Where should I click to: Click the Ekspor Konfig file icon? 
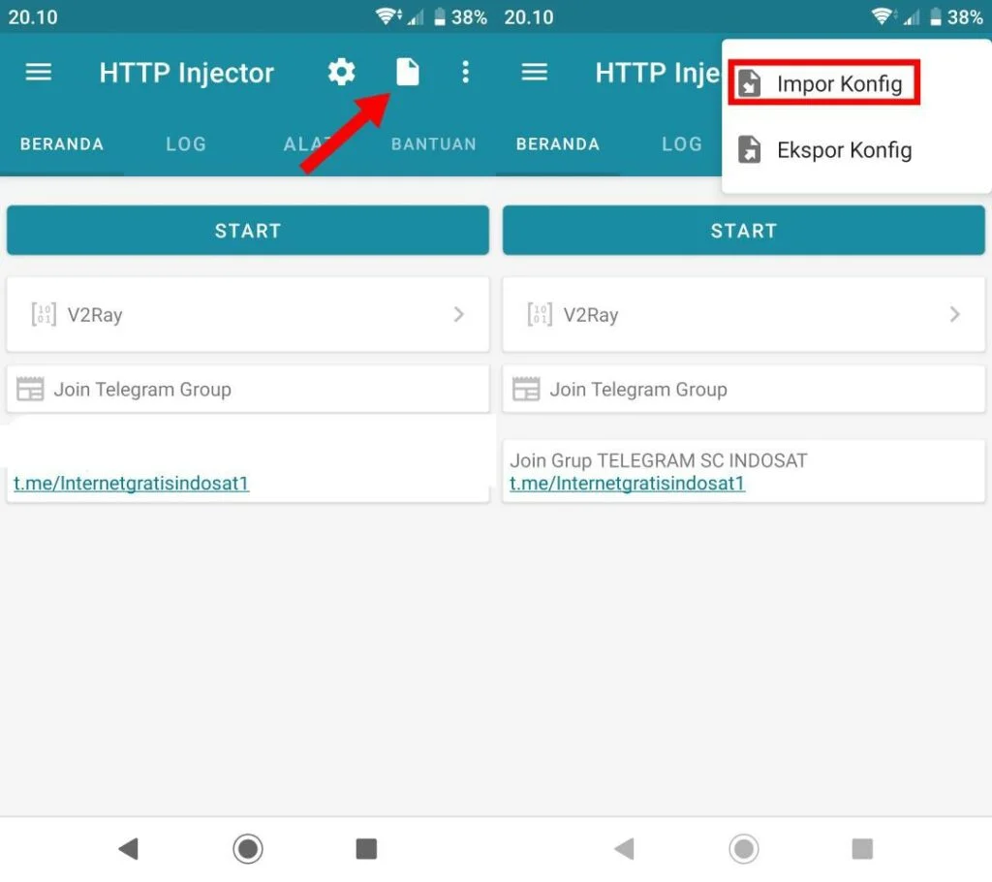point(750,150)
